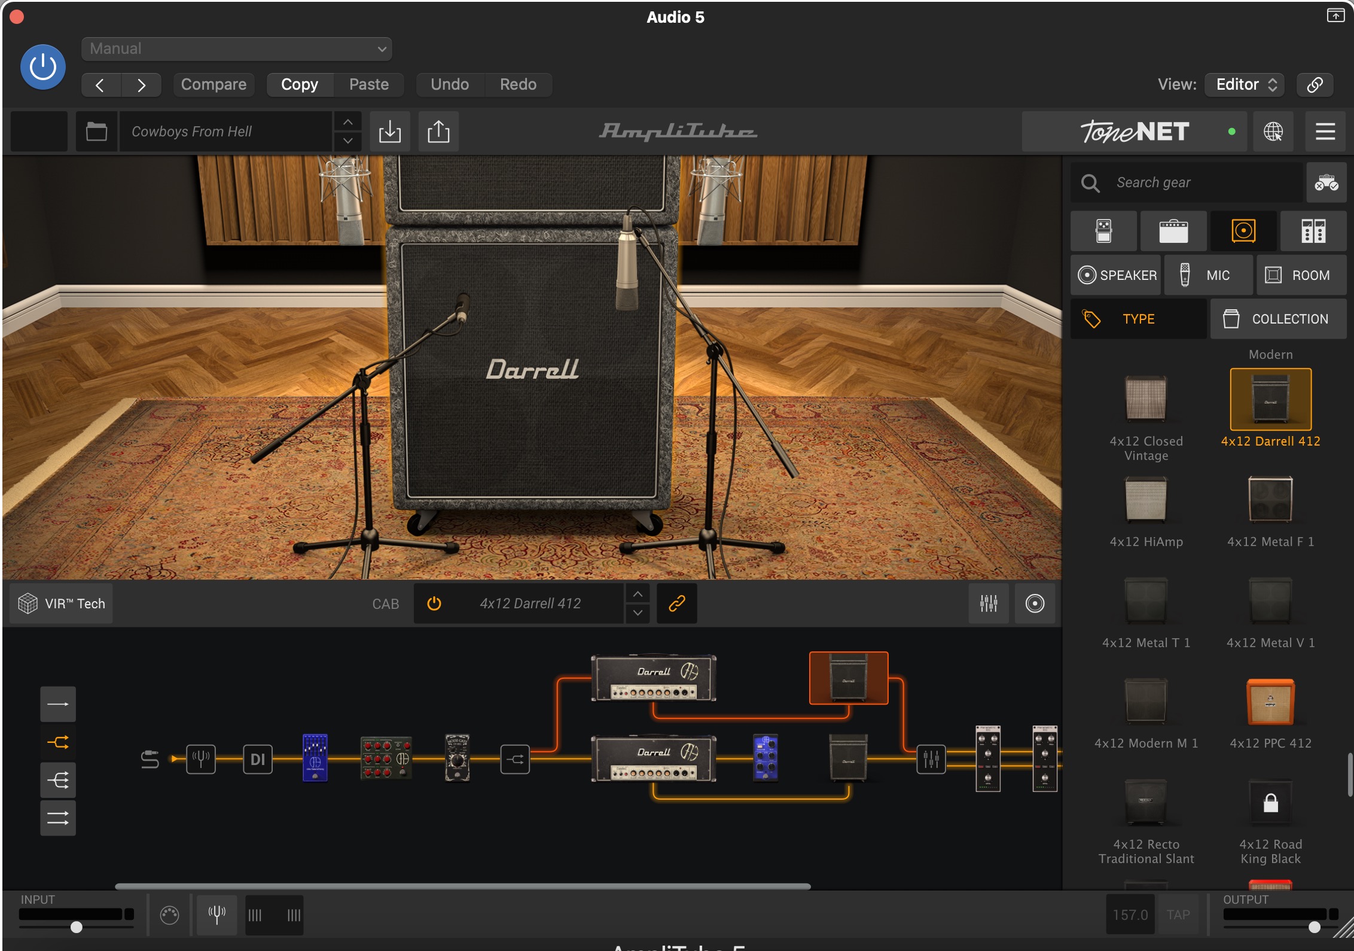Click the export share preset icon
Screen dimensions: 1354x951
(438, 131)
